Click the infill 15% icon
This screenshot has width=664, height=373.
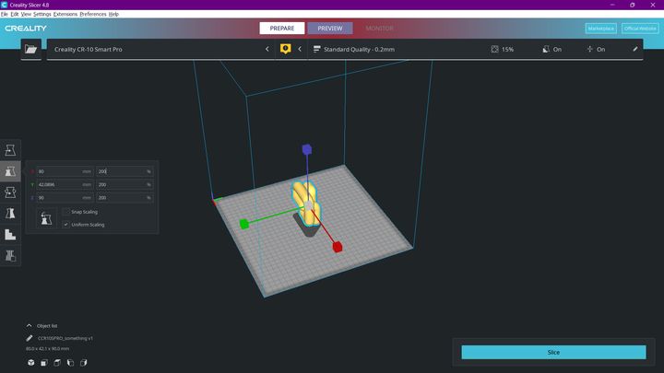click(494, 49)
